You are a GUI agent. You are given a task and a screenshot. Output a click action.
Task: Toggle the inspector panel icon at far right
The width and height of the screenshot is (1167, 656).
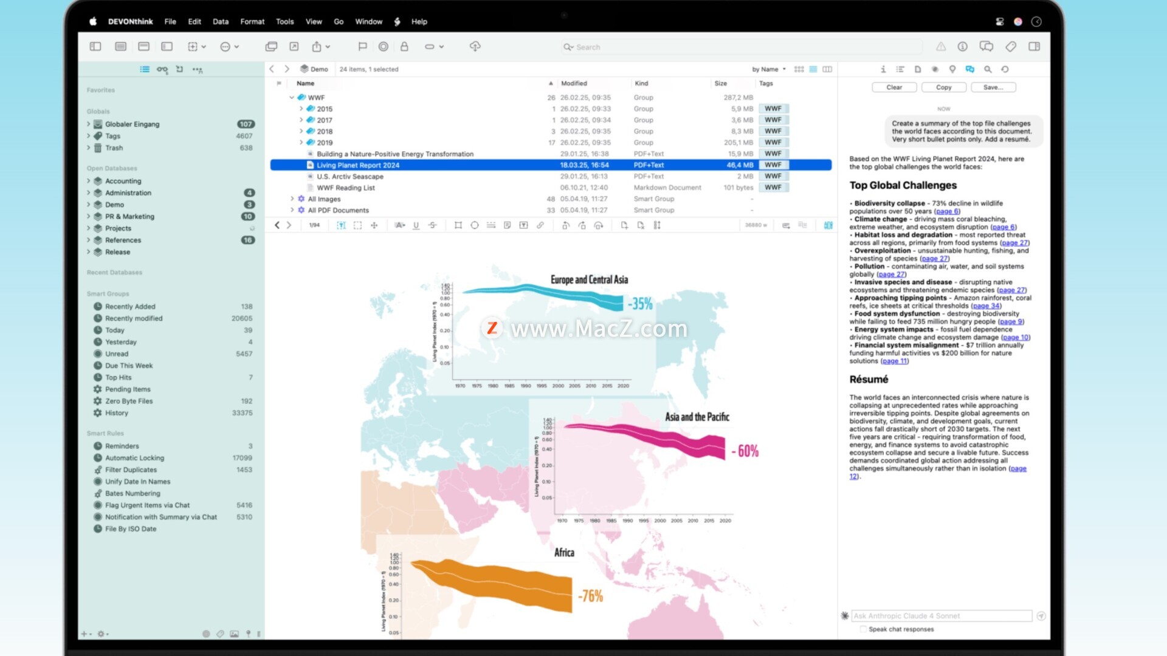tap(1034, 46)
